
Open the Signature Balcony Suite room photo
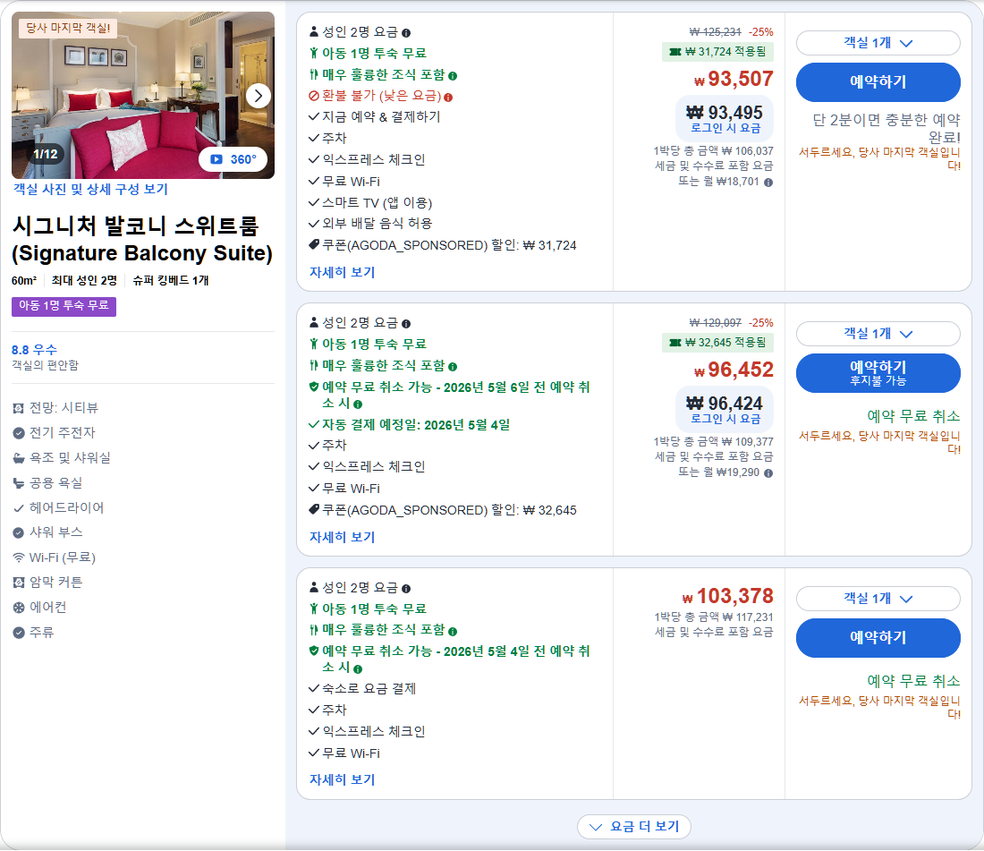(x=143, y=96)
